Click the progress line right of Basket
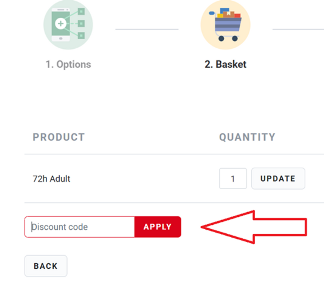The width and height of the screenshot is (324, 282). [298, 29]
